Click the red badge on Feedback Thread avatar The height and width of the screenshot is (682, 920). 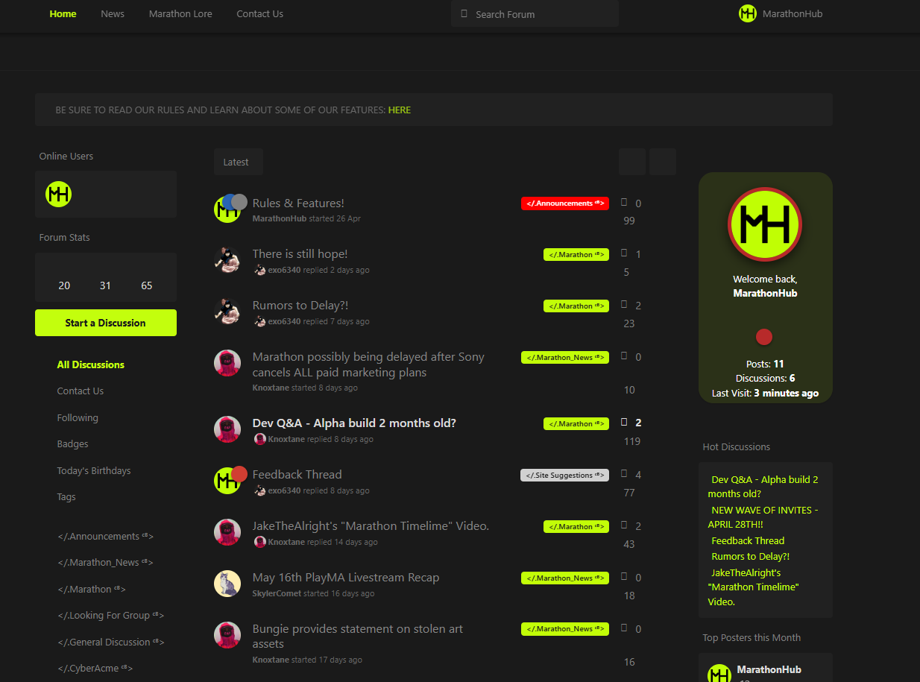[x=239, y=473]
